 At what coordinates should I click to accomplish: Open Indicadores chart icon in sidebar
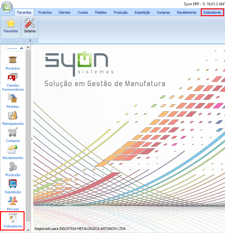(13, 218)
